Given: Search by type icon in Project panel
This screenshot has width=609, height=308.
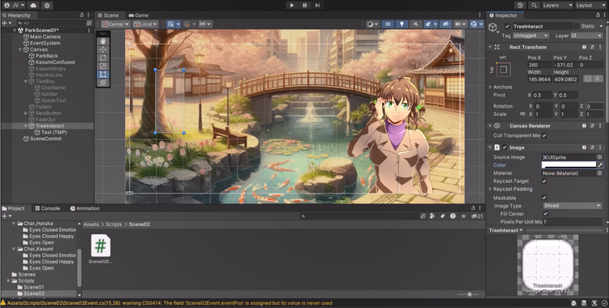Looking at the screenshot, I should [x=433, y=216].
